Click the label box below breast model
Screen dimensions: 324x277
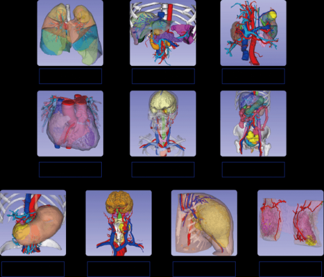pos(290,269)
